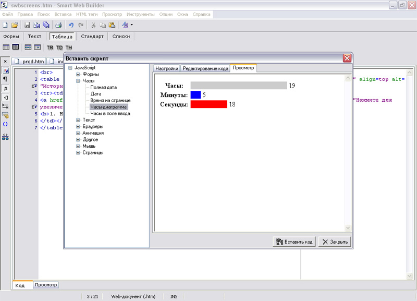Expand the Анимация tree node
417x301 pixels.
(x=78, y=133)
